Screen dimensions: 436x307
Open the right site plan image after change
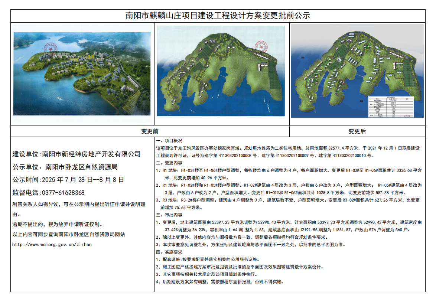[357, 71]
